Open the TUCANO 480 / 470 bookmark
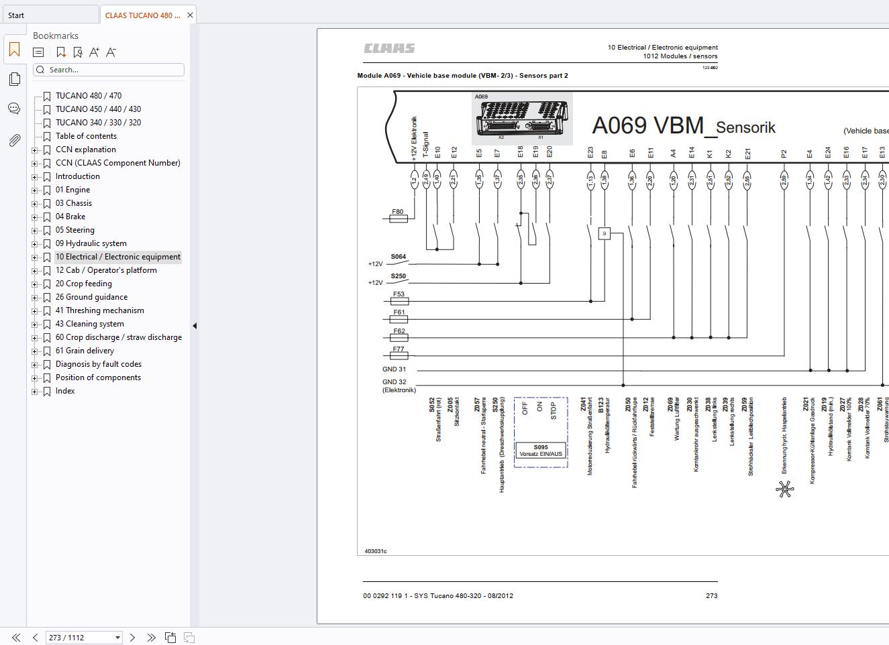Viewport: 889px width, 645px height. tap(89, 96)
